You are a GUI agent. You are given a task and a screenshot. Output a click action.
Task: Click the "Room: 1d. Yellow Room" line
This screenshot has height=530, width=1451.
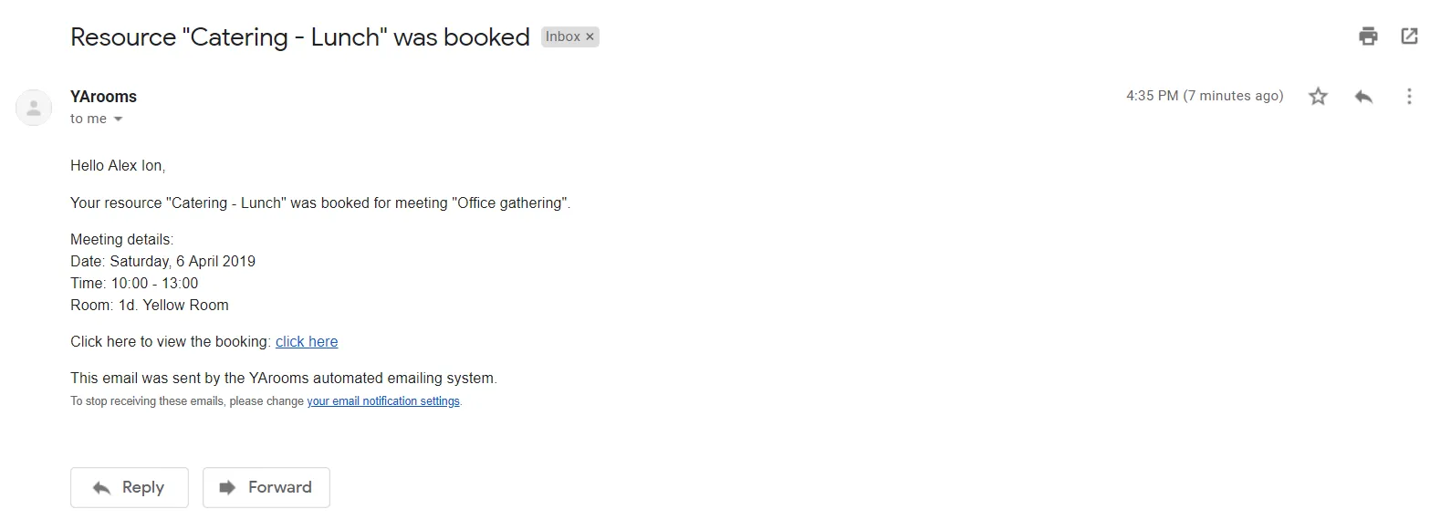click(x=150, y=305)
